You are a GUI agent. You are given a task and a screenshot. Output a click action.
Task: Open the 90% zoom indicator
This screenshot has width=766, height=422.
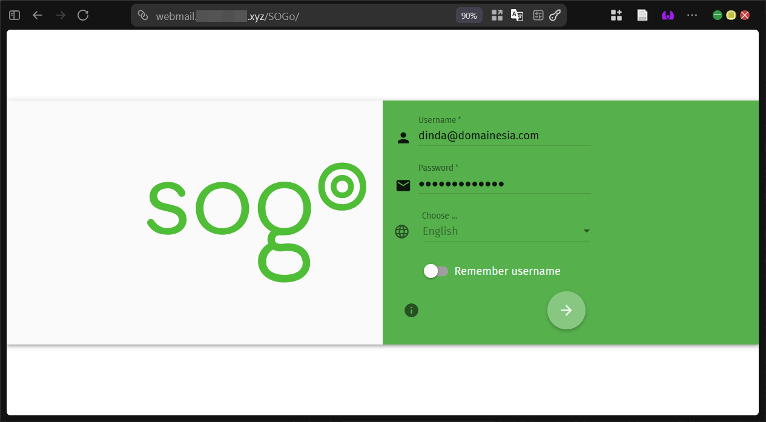coord(469,16)
